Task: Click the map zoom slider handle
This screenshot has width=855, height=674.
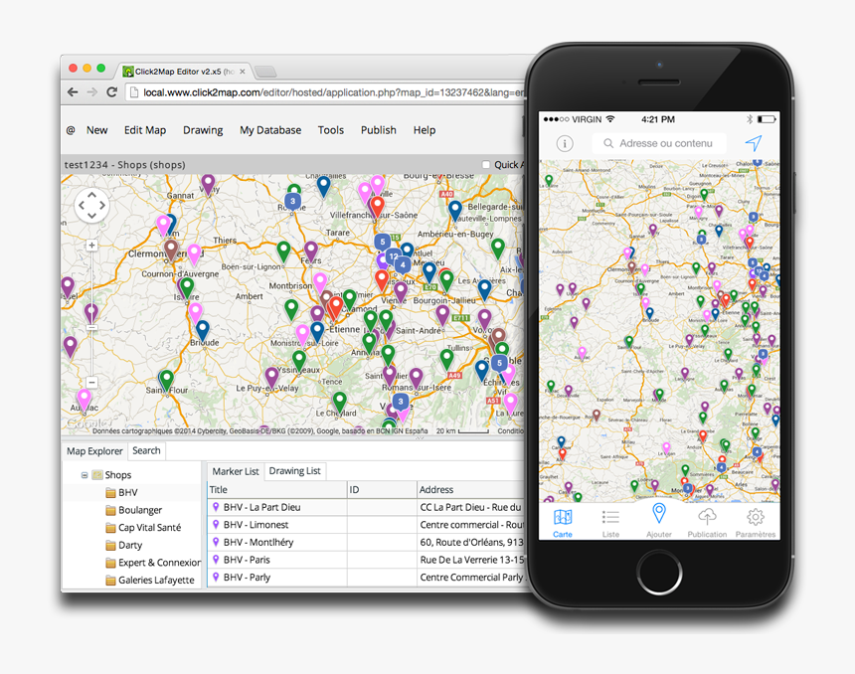Action: click(91, 327)
